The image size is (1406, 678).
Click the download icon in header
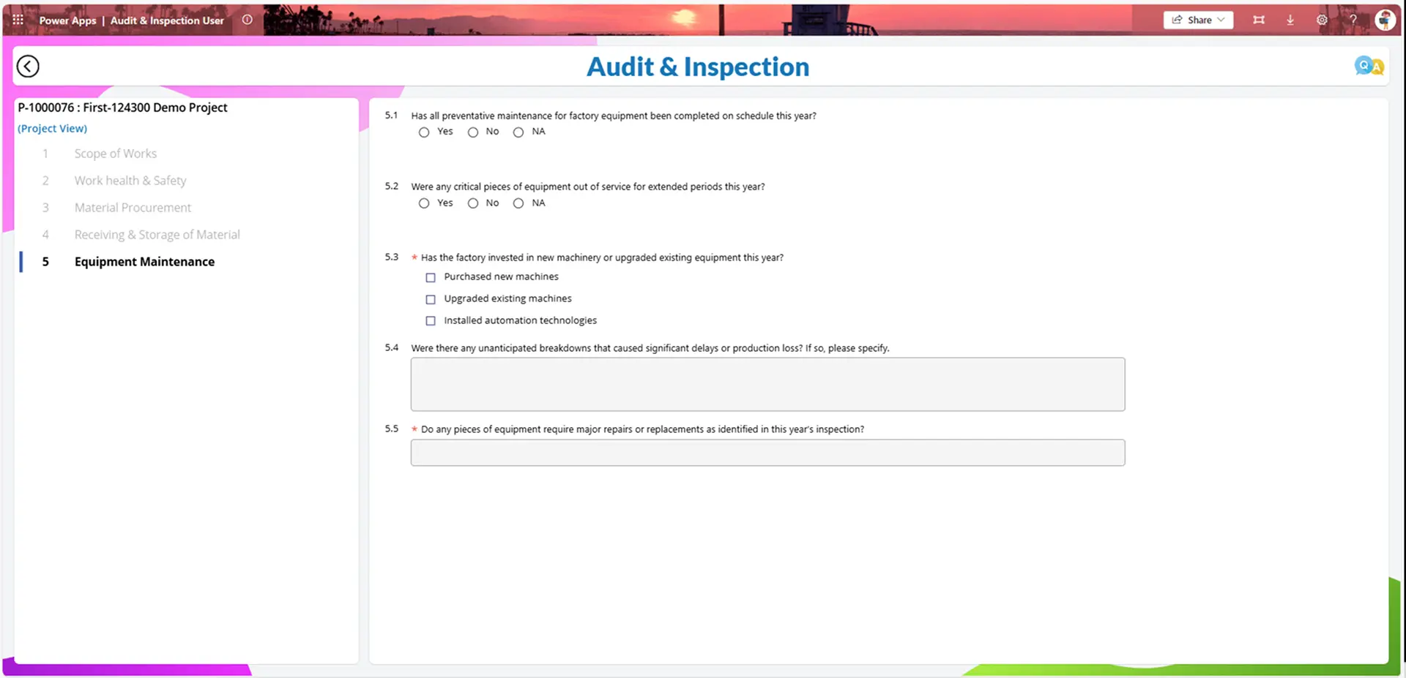[1290, 20]
